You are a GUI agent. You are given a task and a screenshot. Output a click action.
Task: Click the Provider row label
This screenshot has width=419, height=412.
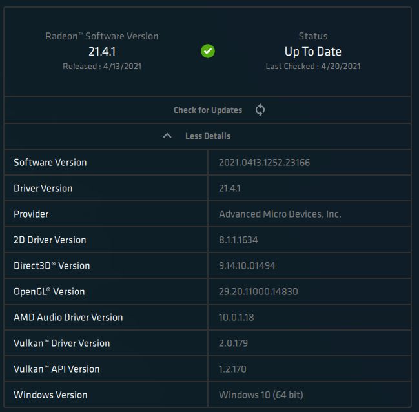point(31,214)
